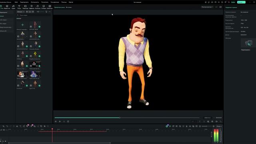Click the filter icon in the media panel
The image size is (256, 144).
click(46, 12)
